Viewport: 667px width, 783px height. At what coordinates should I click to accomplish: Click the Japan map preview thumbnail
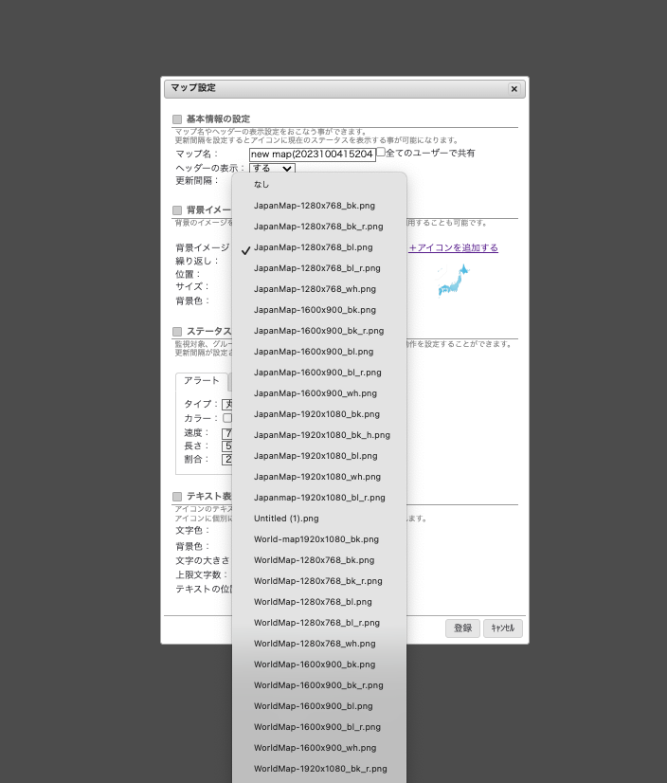pos(453,281)
